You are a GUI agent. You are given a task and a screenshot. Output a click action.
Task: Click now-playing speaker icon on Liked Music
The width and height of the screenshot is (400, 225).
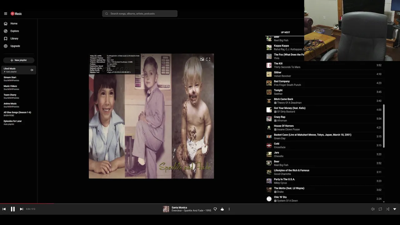[32, 70]
